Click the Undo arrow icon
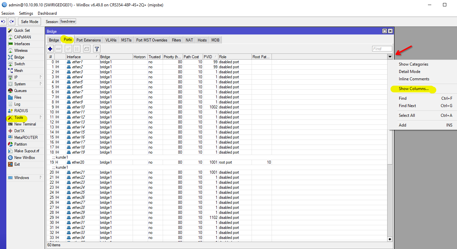This screenshot has height=249, width=457. tap(3, 22)
